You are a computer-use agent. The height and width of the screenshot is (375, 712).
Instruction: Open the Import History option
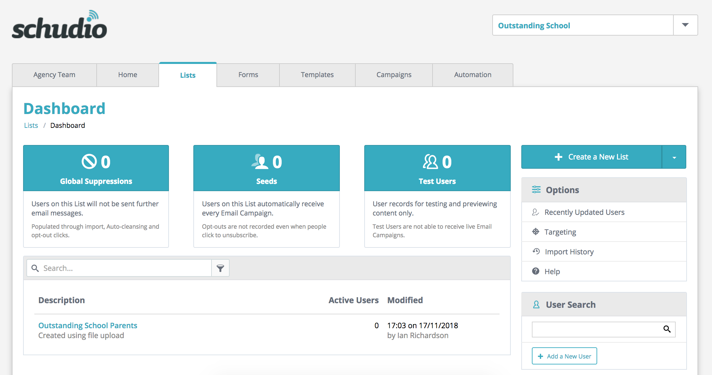(x=604, y=252)
